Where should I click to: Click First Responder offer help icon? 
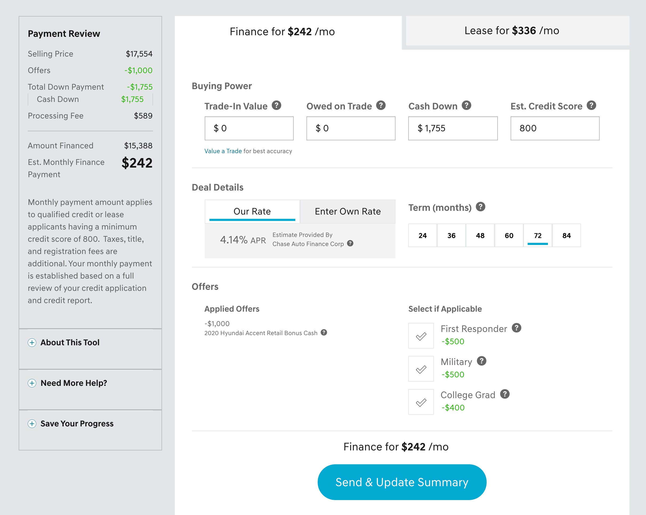pos(516,328)
